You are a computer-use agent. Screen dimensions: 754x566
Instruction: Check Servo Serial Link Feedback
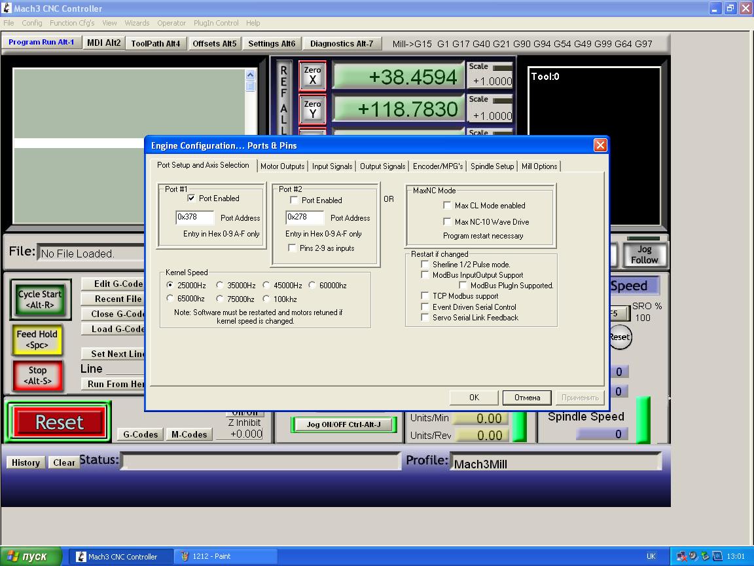(425, 318)
